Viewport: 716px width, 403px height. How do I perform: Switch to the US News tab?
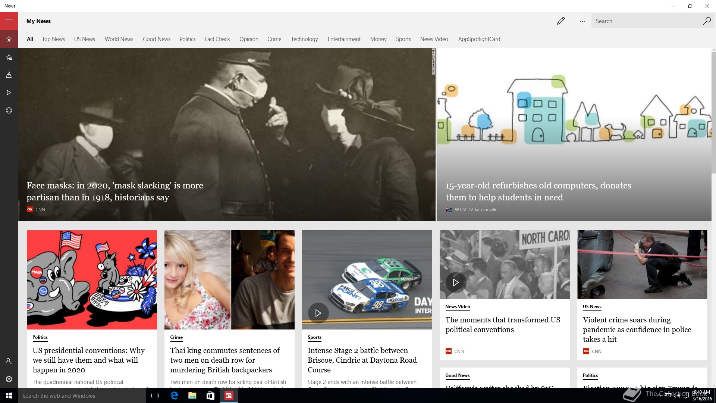point(85,39)
